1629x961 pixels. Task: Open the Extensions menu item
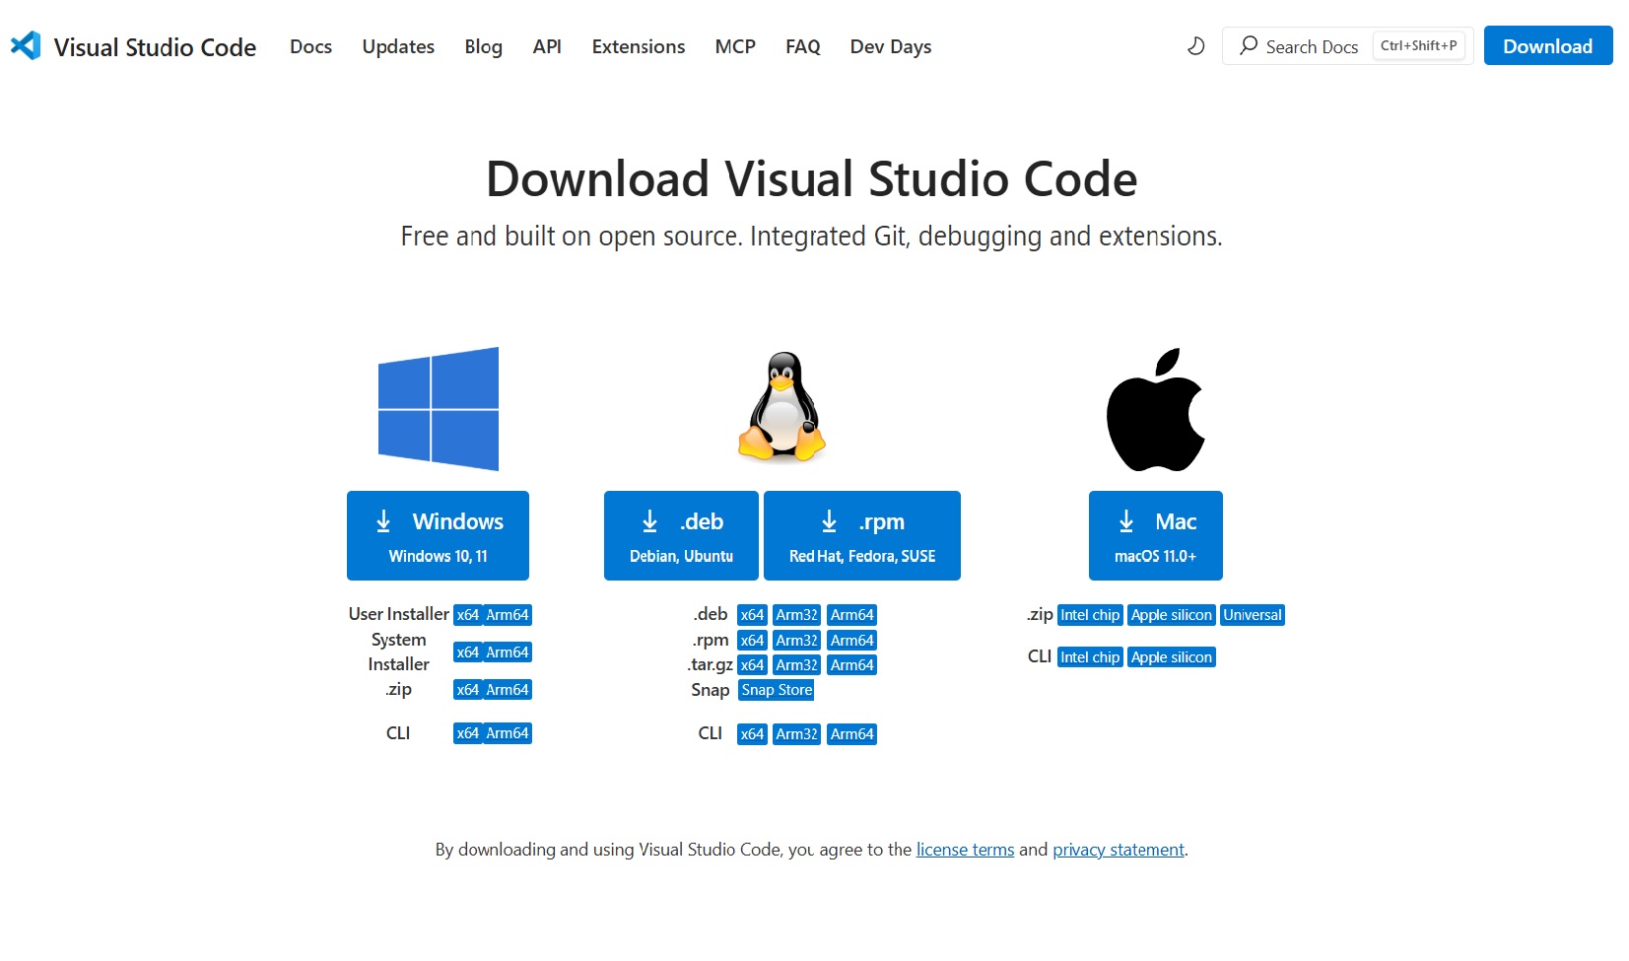[x=638, y=46]
